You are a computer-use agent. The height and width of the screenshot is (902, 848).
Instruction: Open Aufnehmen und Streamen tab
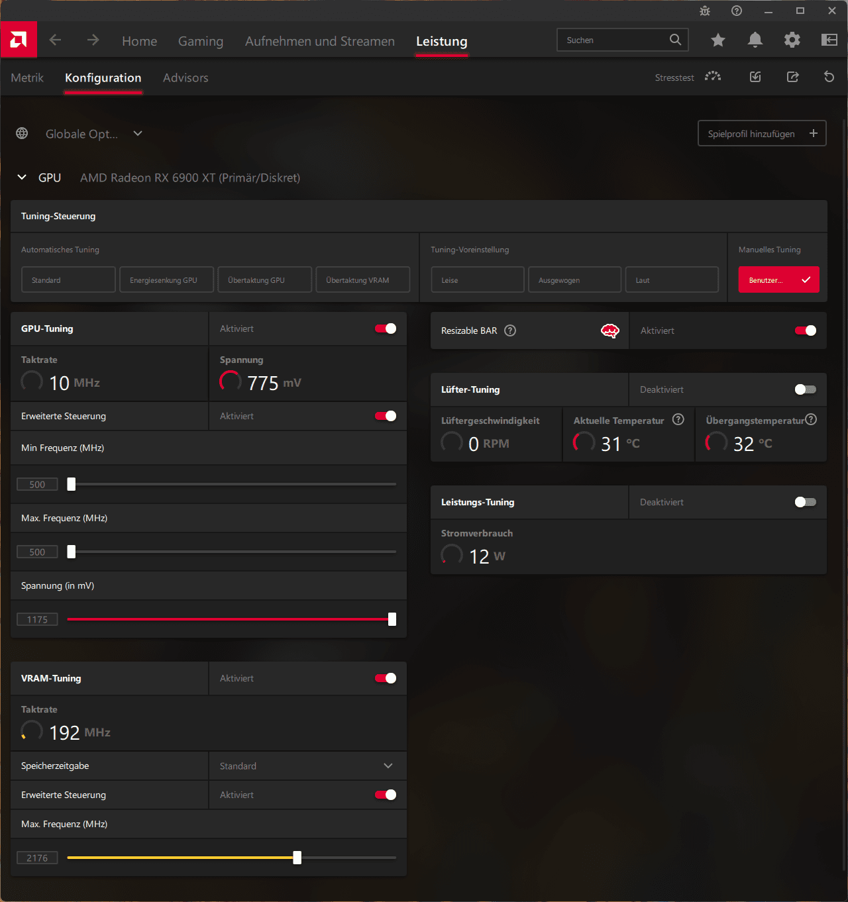point(320,41)
